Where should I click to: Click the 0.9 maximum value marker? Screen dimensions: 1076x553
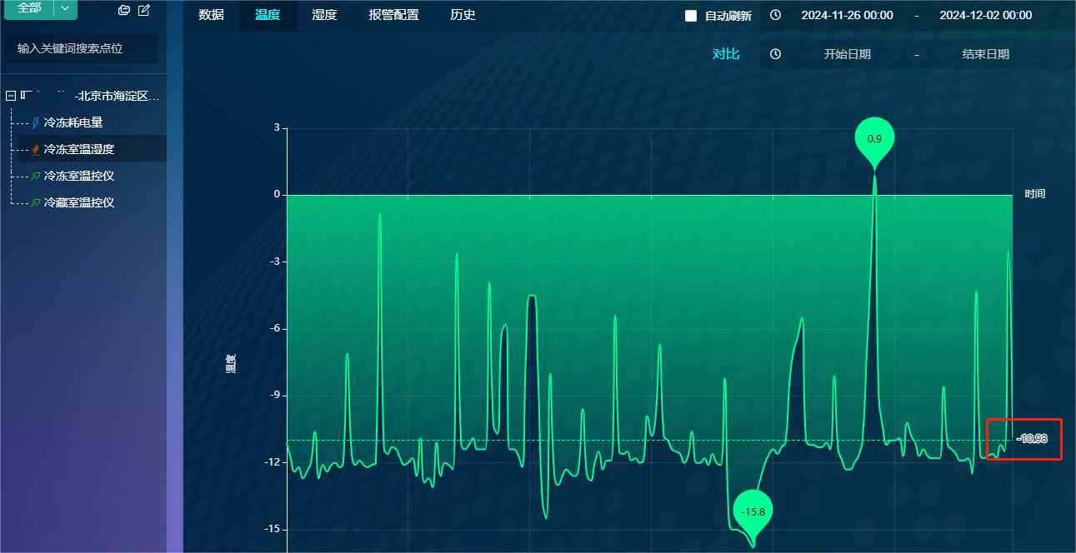click(874, 138)
